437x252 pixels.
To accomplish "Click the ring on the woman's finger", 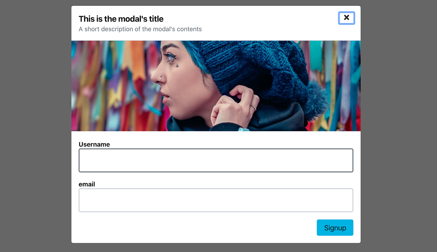I will click(x=254, y=108).
